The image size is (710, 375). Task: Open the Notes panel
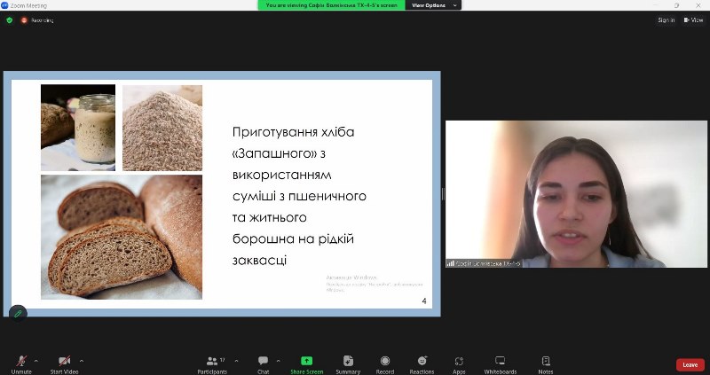tap(546, 362)
